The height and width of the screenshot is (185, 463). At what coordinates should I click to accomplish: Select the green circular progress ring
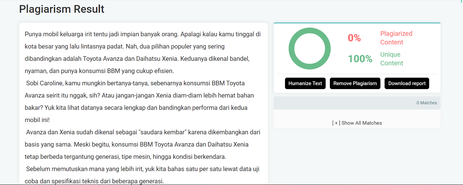(x=310, y=48)
